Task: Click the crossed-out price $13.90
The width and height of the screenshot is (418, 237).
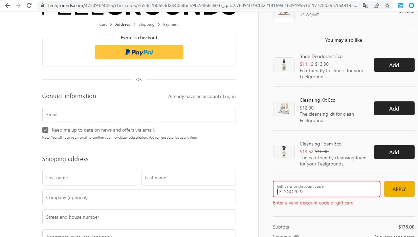Action: [322, 64]
